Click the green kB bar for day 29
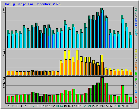Screen dimensions: 139x109 123,94
